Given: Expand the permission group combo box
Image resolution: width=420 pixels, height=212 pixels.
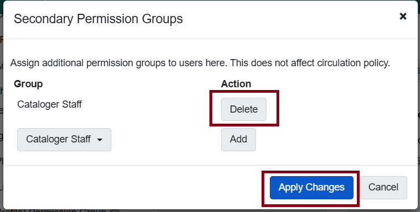Looking at the screenshot, I should 64,140.
